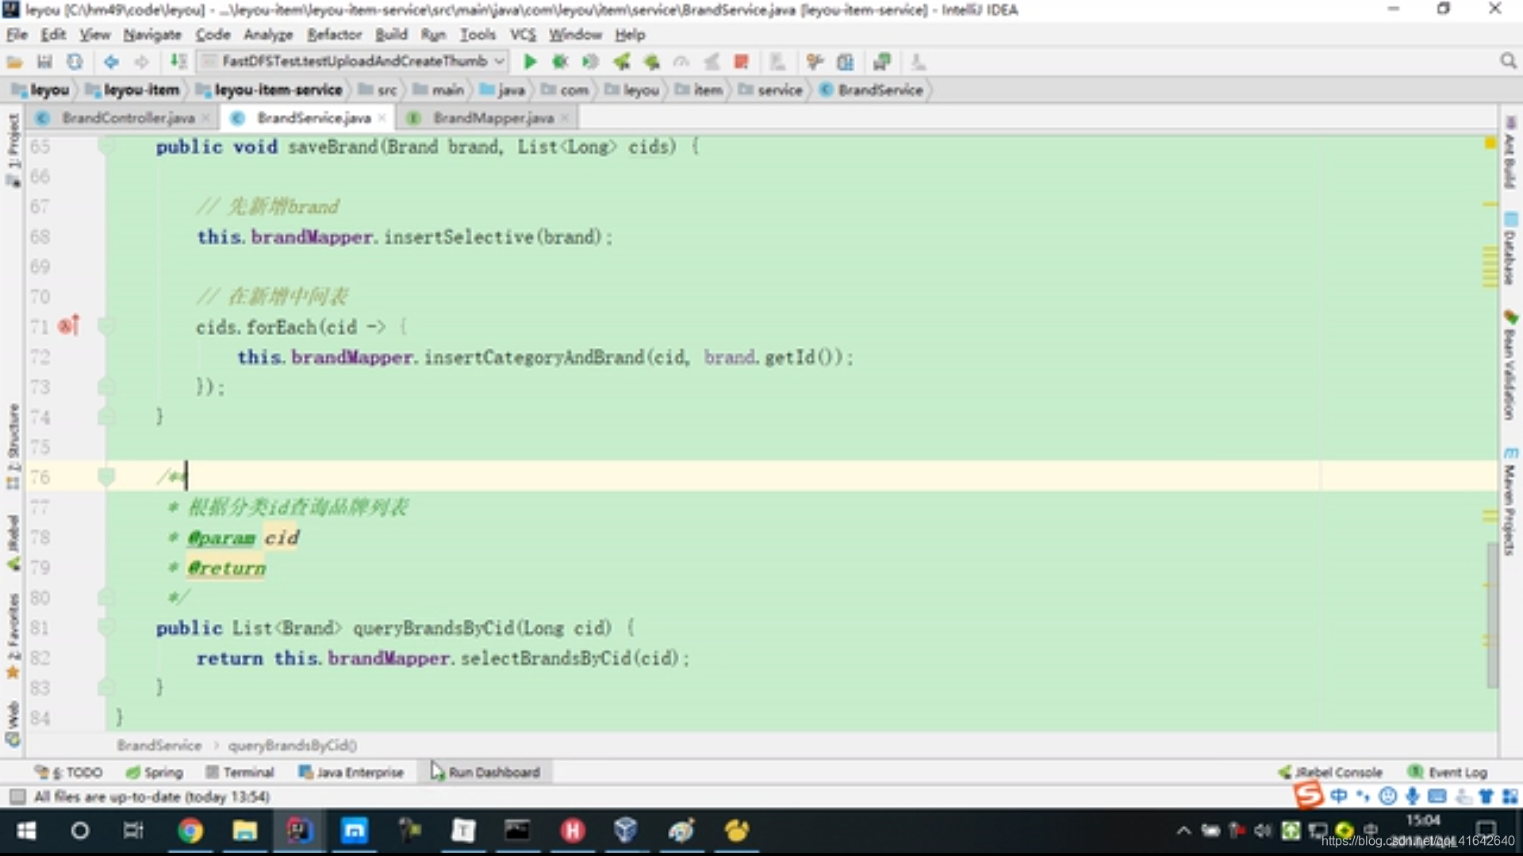Click the red Stop icon
The height and width of the screenshot is (856, 1523).
(x=741, y=61)
